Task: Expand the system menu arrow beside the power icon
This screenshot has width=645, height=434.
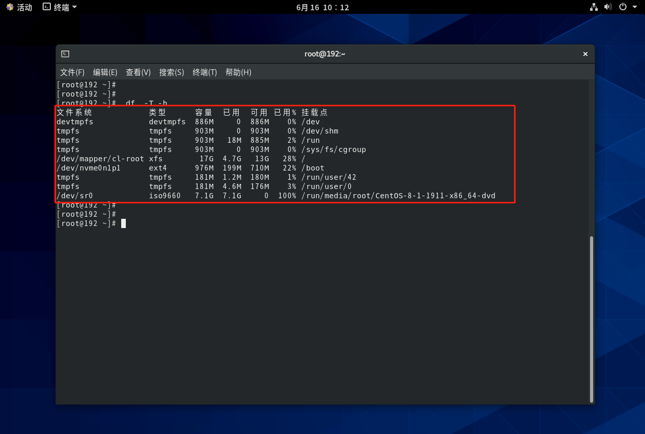Action: (634, 7)
